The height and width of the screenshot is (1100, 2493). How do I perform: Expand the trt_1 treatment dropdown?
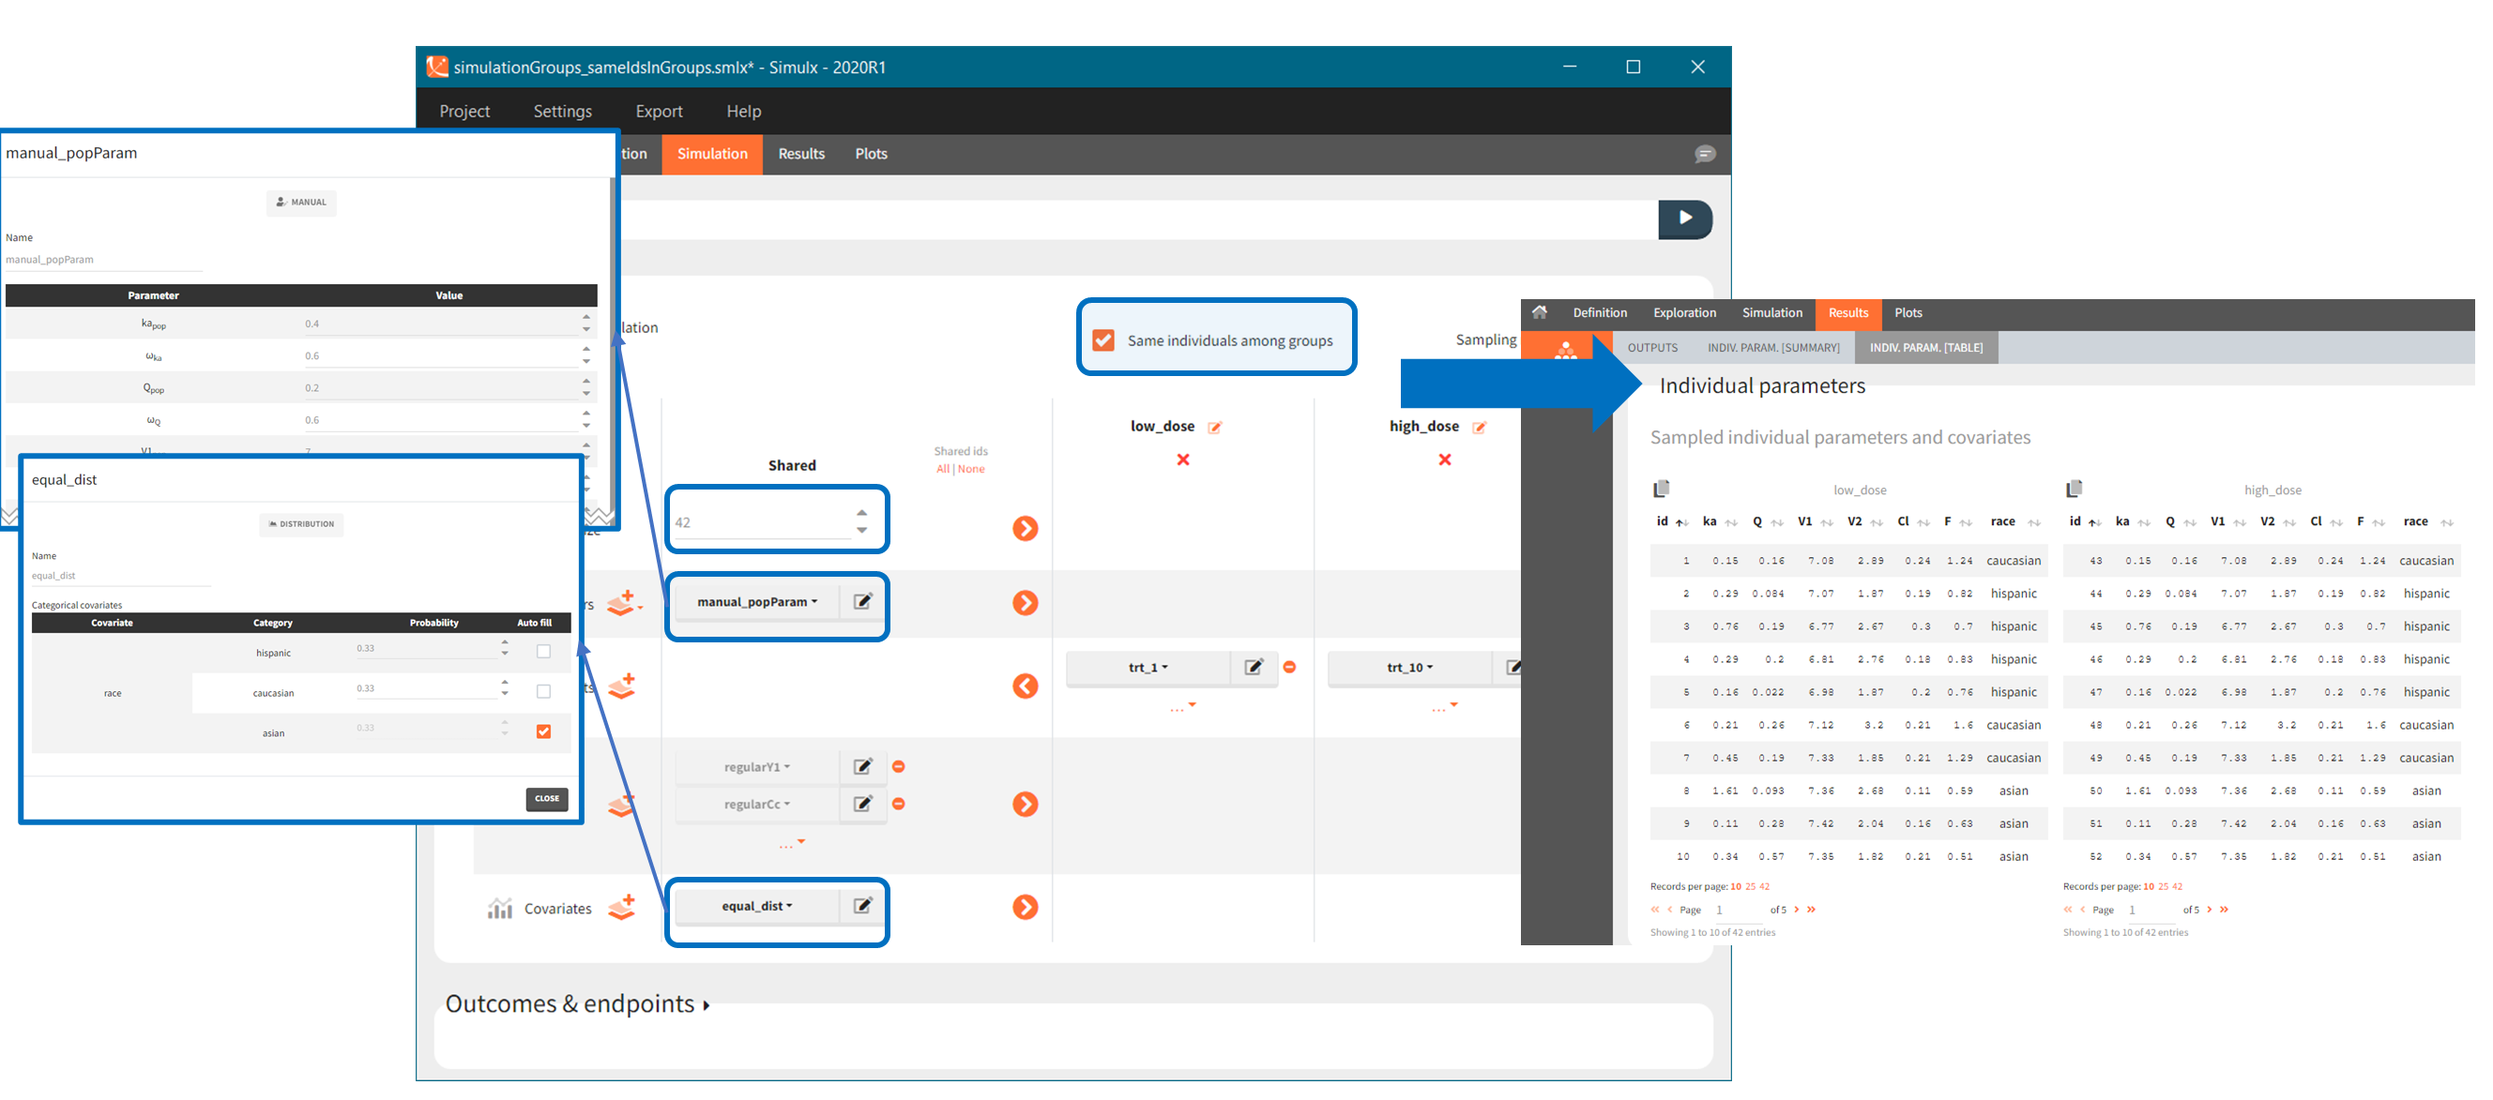(x=1148, y=668)
